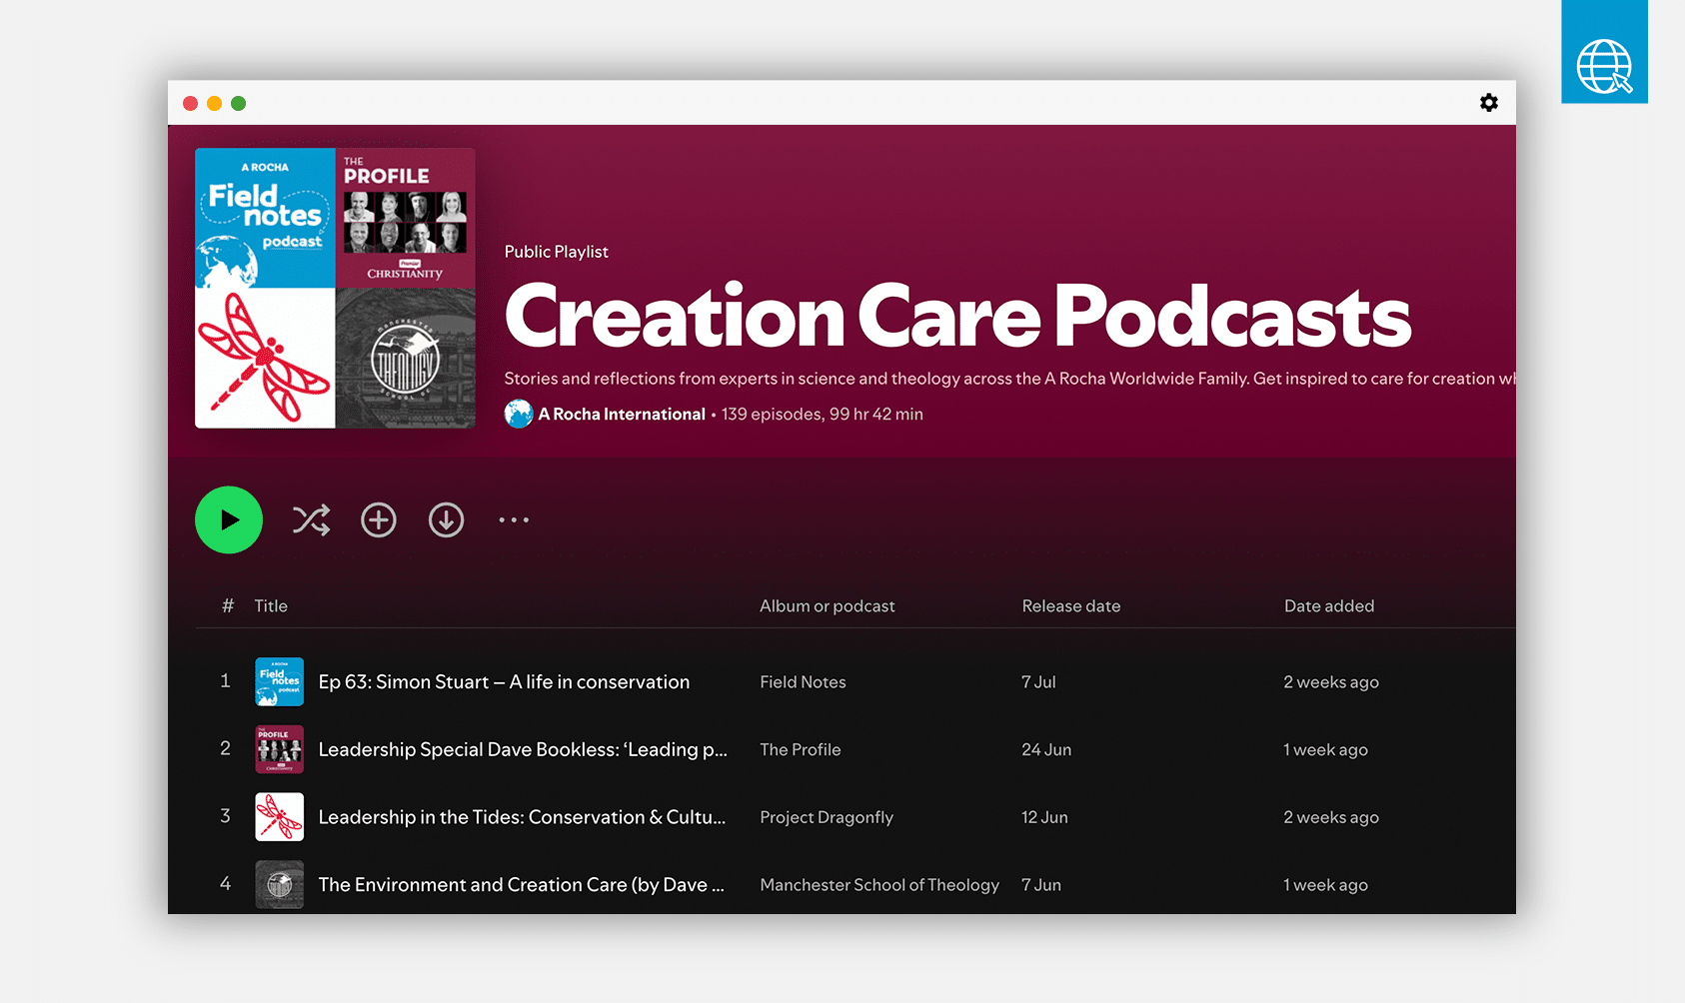Open 'The Environment and Creation Care' episode
Screen dimensions: 1685x1003
pos(521,884)
